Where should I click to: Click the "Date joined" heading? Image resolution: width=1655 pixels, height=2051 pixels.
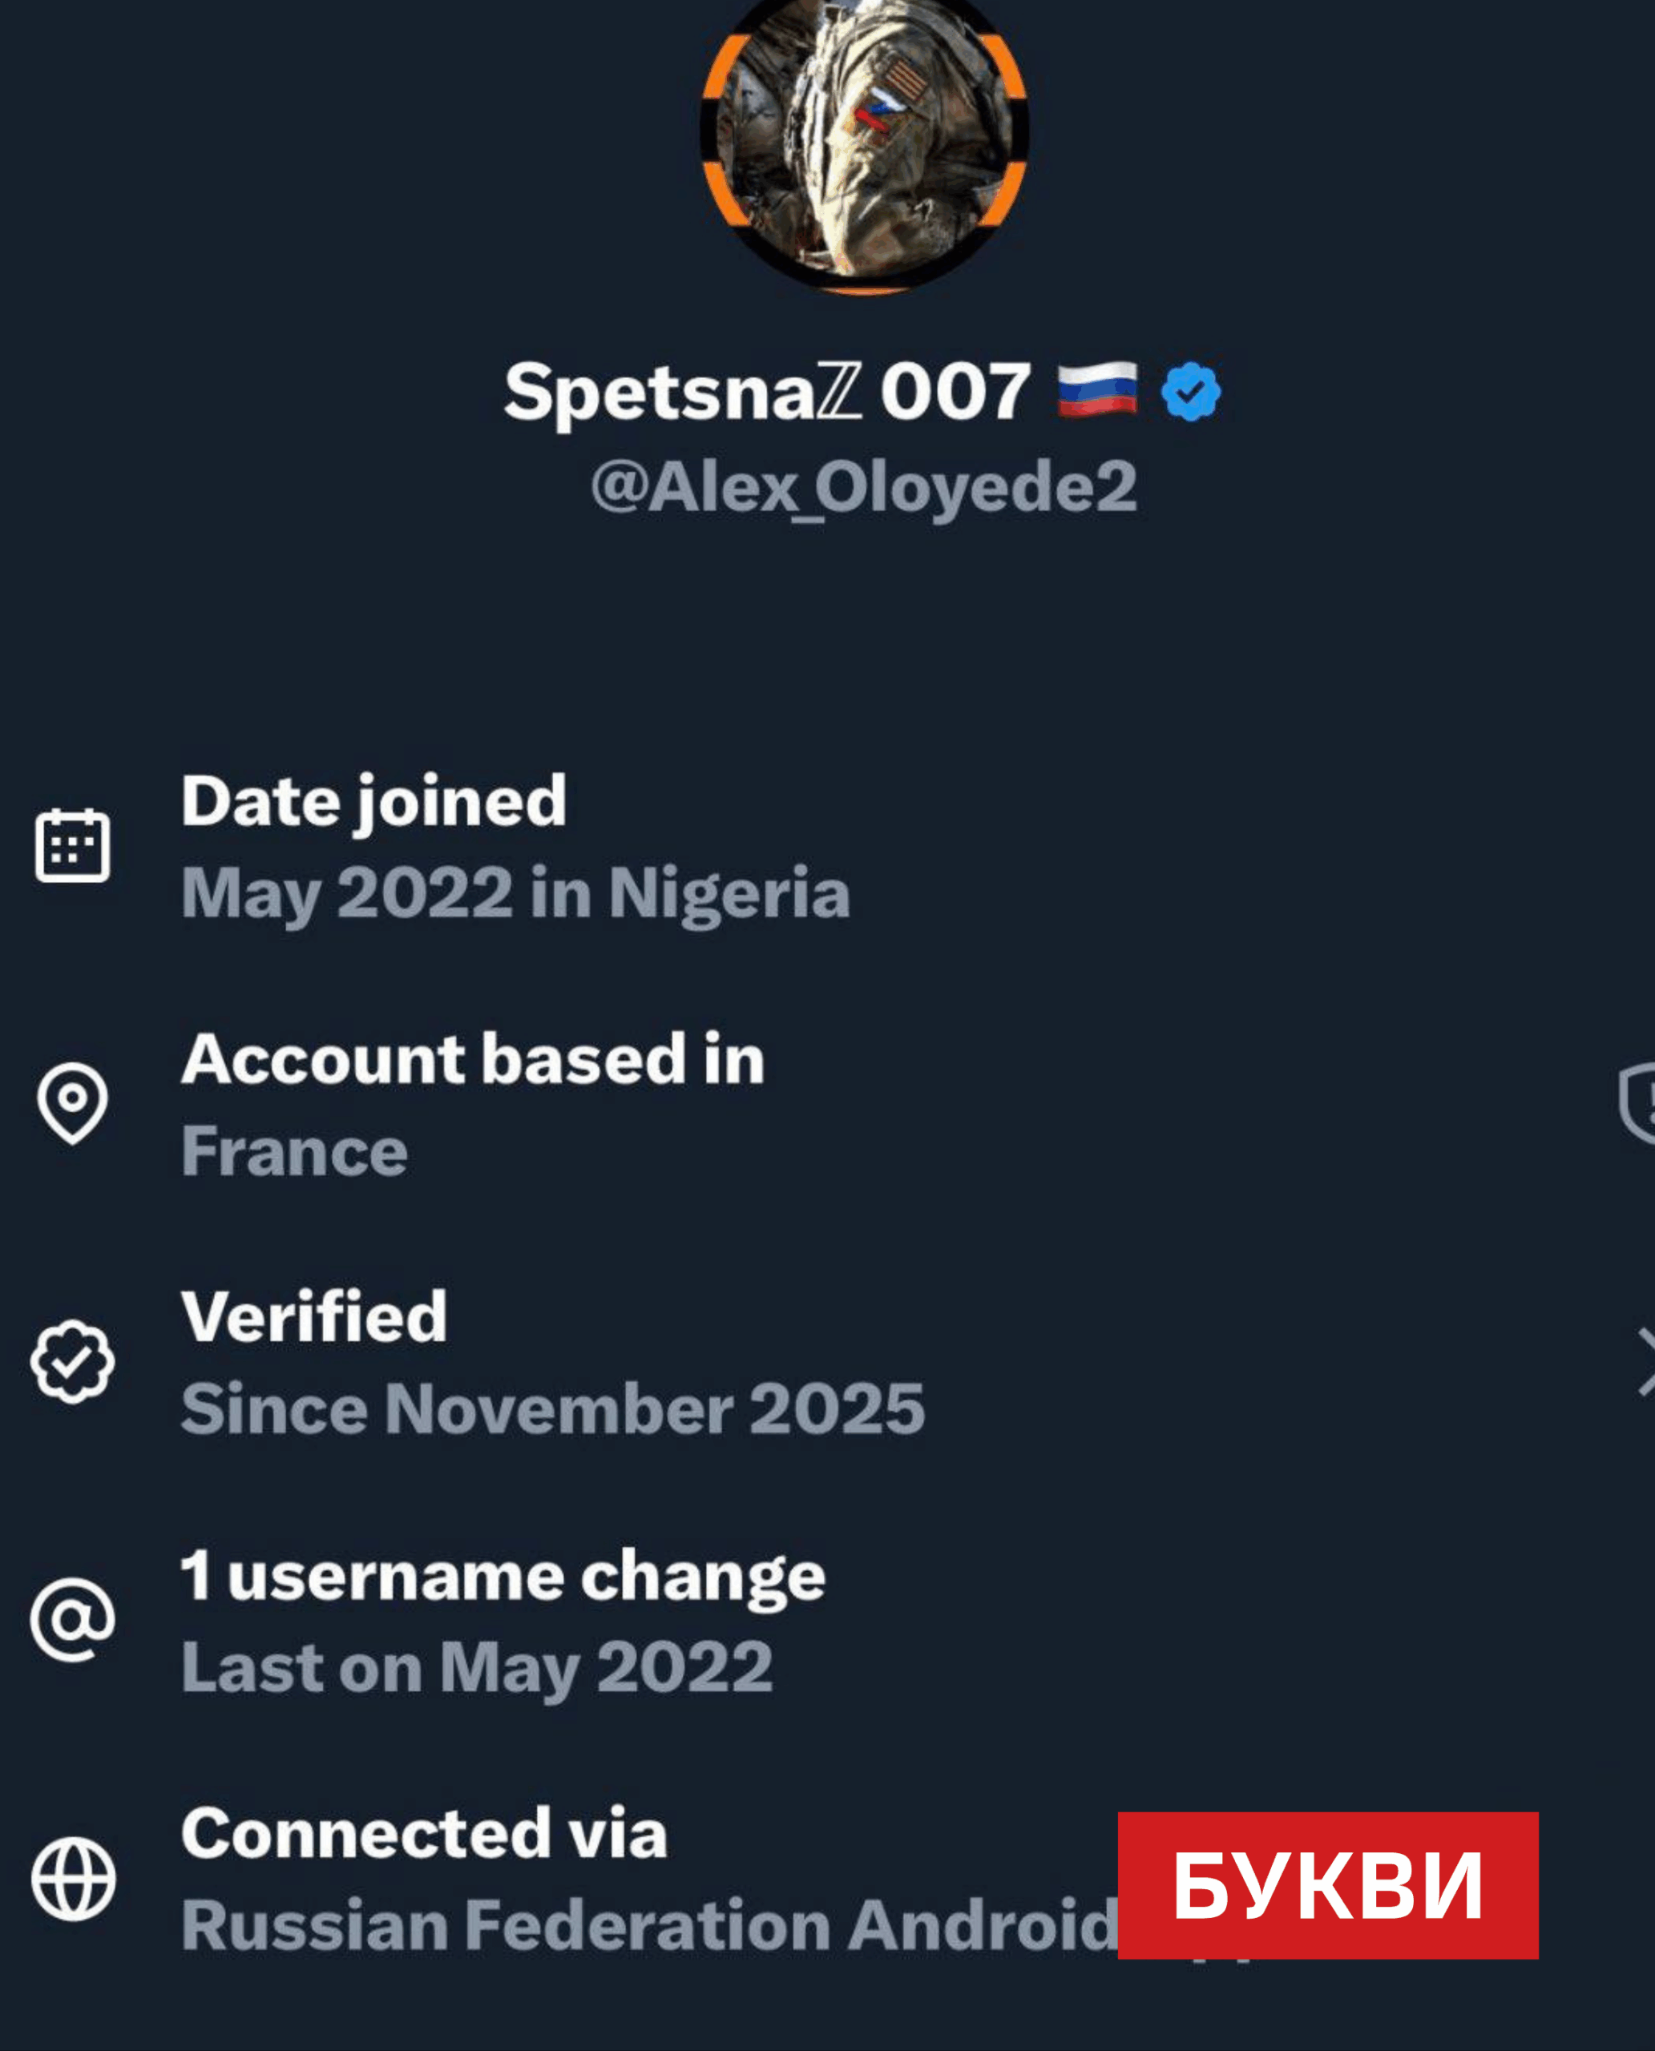[374, 800]
